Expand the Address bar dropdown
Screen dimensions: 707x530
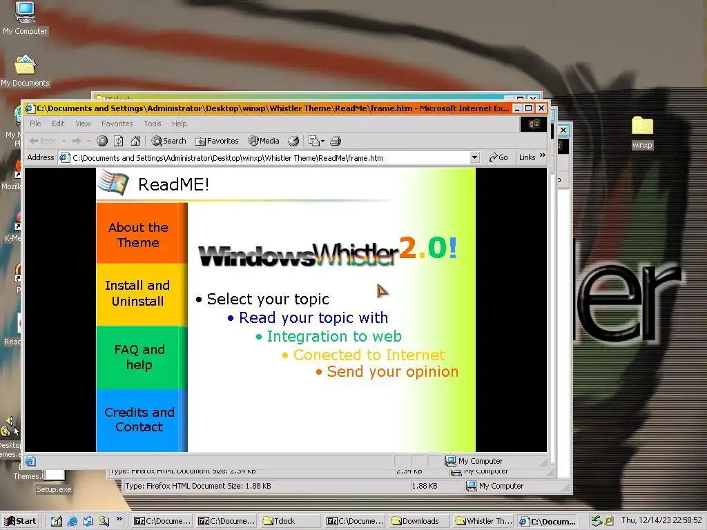coord(474,158)
